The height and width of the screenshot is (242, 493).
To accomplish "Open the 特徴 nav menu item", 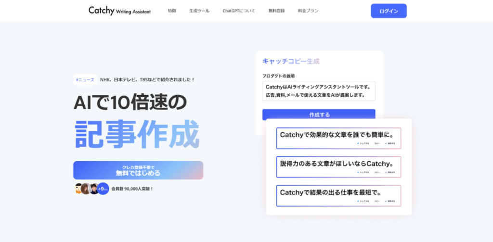I will 172,11.
